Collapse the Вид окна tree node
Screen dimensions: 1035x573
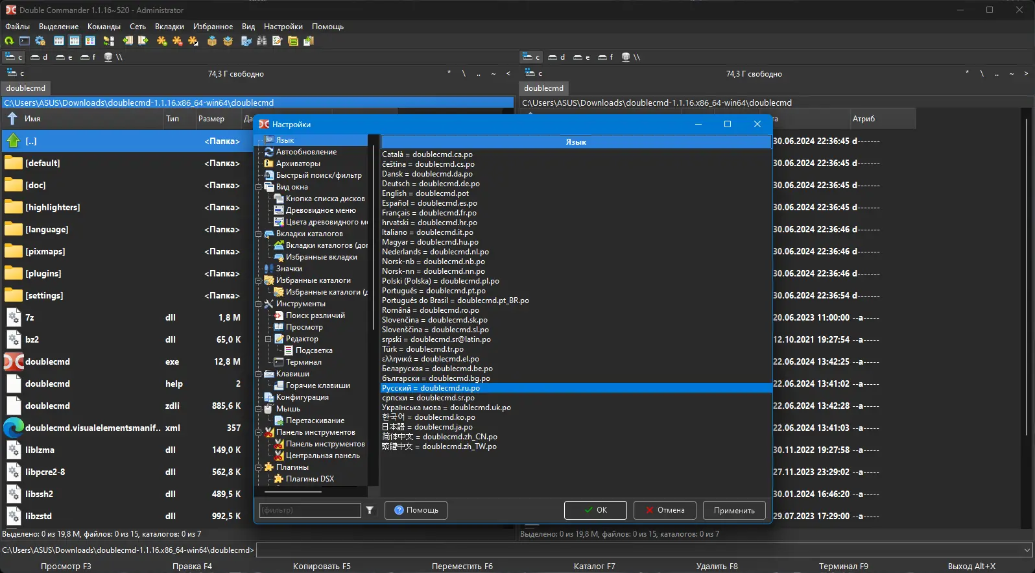coord(259,187)
